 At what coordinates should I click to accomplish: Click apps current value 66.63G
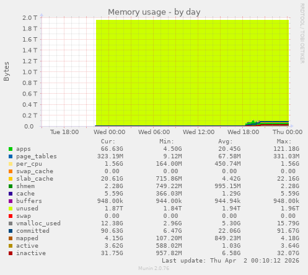click(x=112, y=149)
